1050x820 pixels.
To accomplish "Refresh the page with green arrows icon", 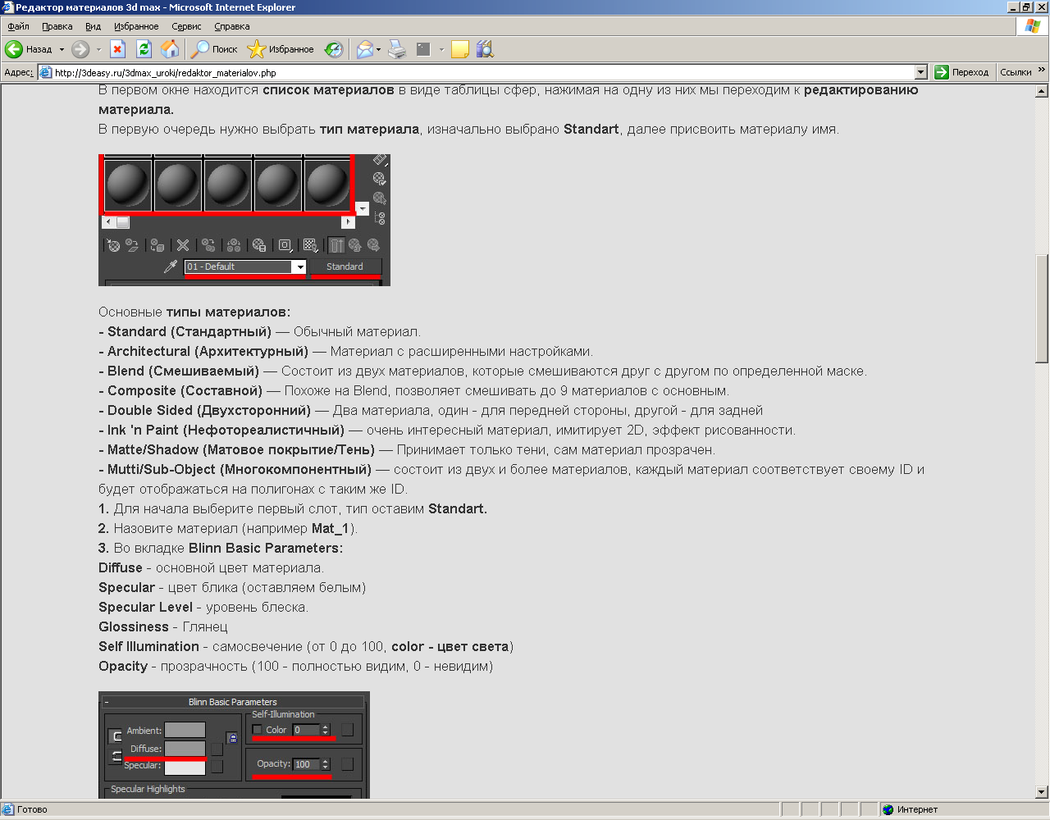I will pos(144,49).
